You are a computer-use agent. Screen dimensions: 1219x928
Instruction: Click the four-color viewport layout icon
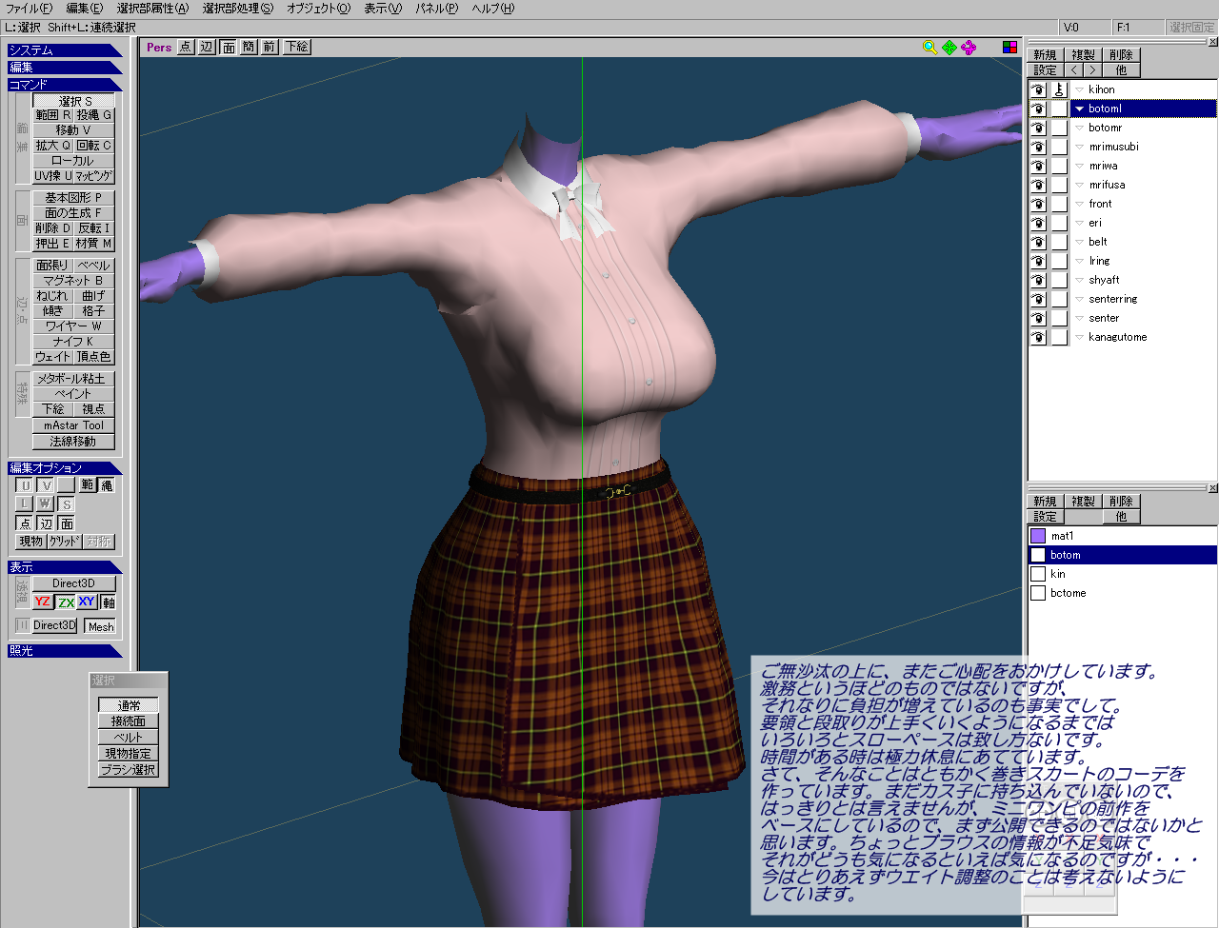(1009, 48)
